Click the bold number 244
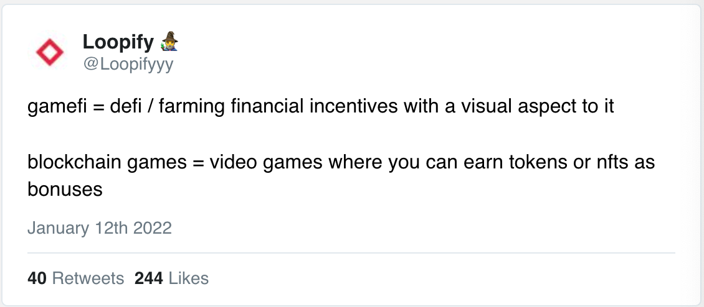 [x=149, y=278]
